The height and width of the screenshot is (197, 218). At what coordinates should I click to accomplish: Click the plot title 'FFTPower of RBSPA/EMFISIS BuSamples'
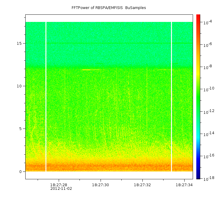click(109, 8)
